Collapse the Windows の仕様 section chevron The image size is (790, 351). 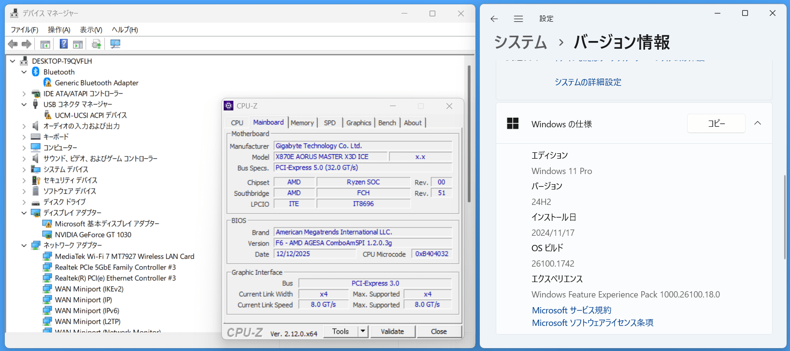pos(758,123)
